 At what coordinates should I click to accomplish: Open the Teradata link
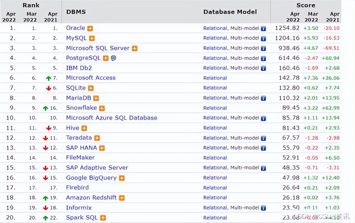(x=79, y=138)
